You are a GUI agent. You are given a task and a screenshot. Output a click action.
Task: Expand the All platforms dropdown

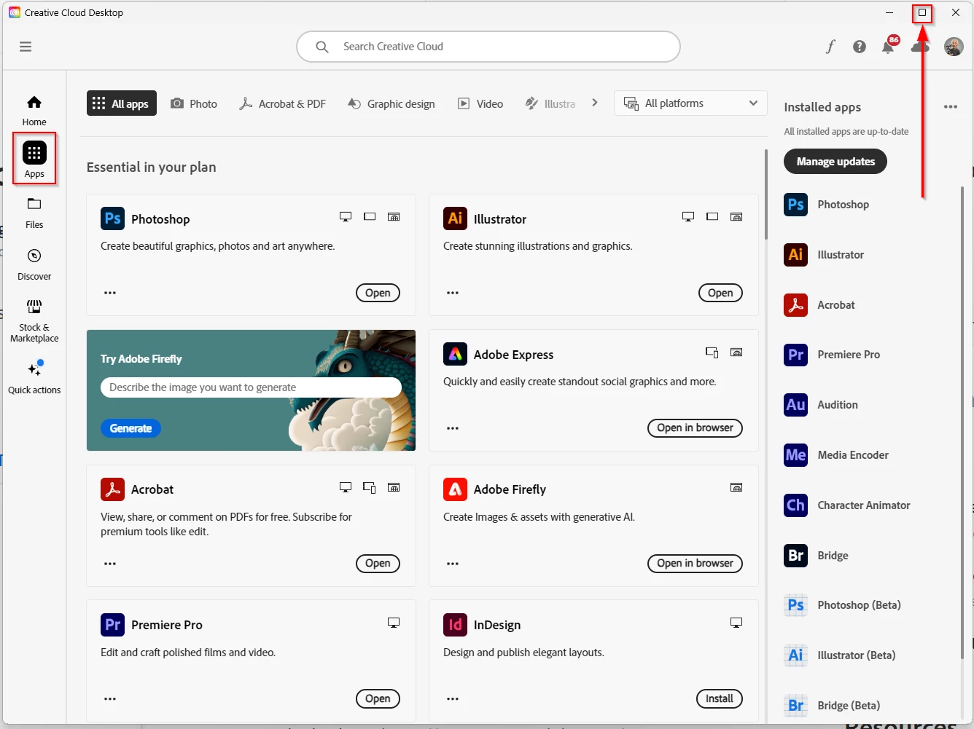690,103
